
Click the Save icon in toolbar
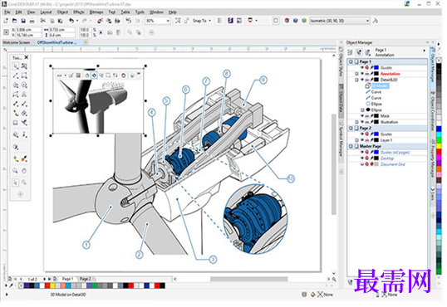[x=23, y=21]
